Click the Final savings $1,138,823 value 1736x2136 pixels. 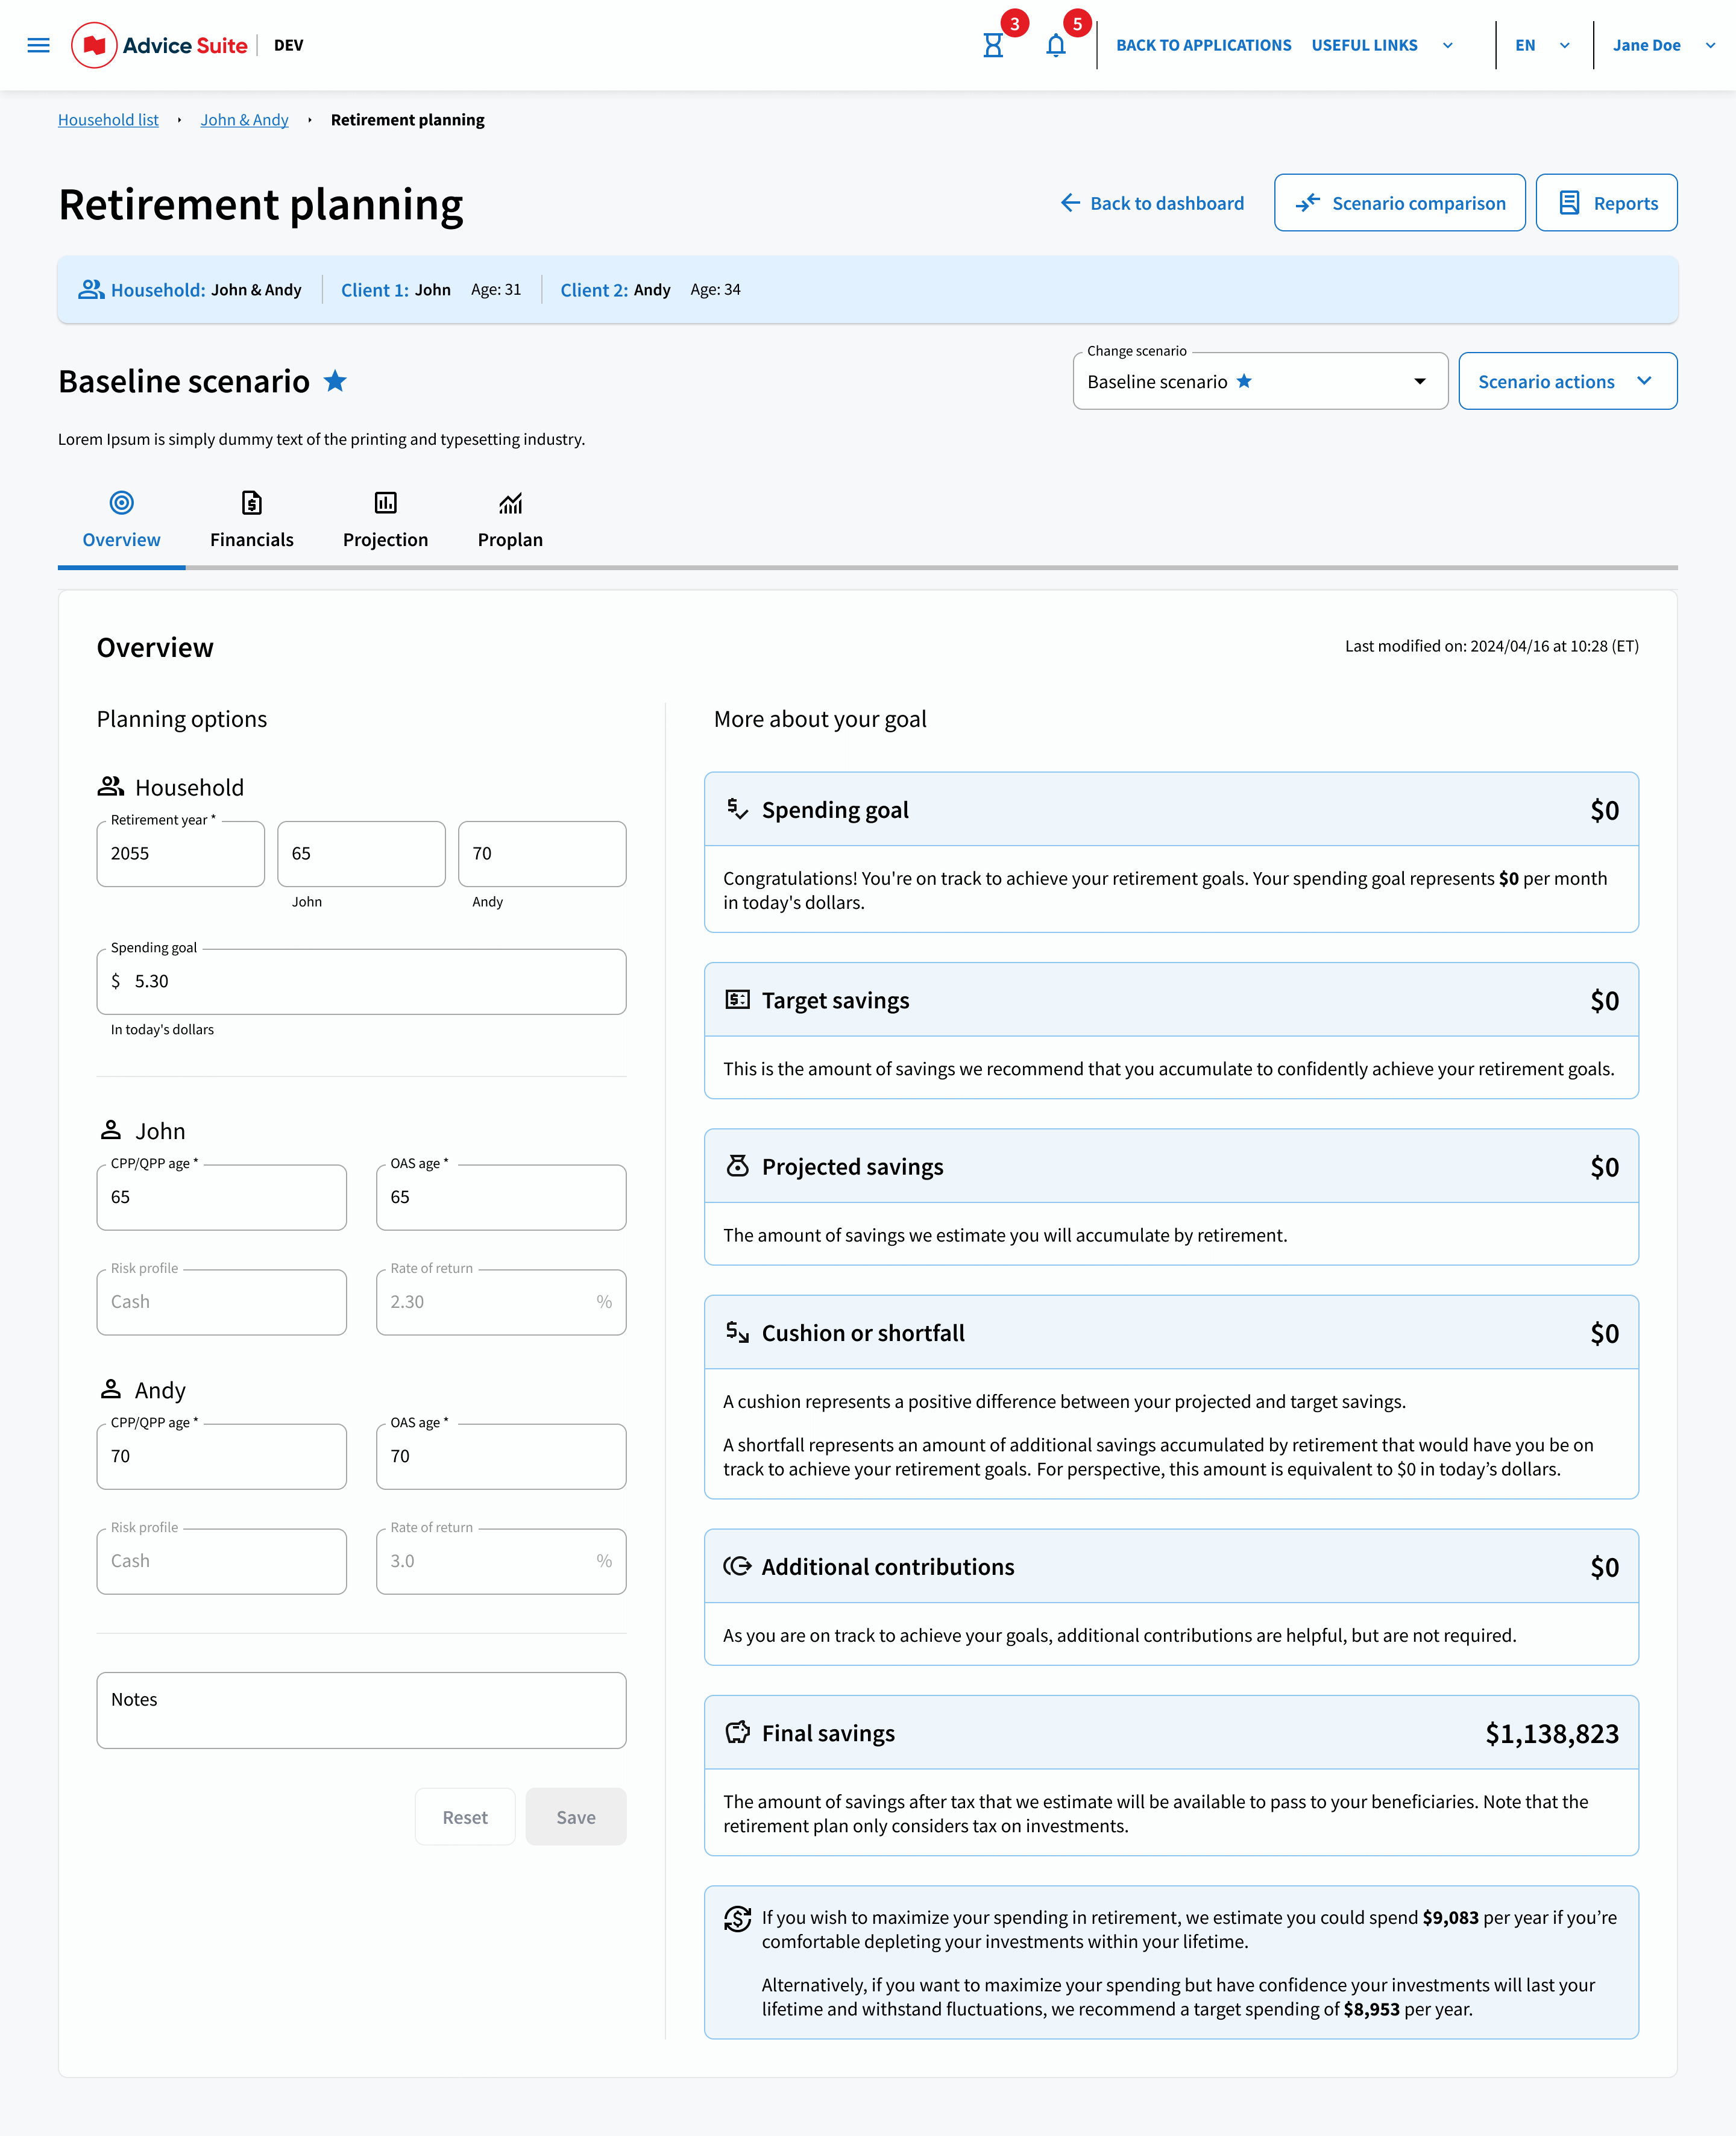1552,1733
